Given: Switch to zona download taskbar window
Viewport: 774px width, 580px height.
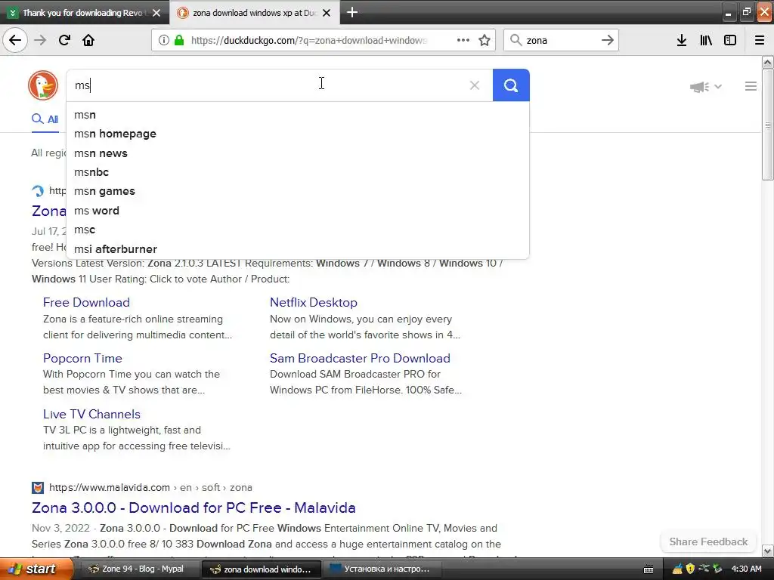Looking at the screenshot, I should [261, 569].
